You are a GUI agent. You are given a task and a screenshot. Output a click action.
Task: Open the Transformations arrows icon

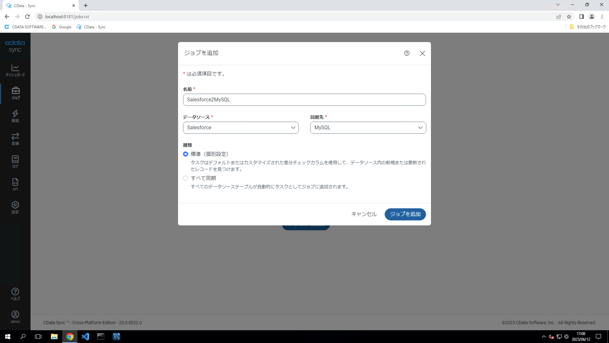[15, 139]
